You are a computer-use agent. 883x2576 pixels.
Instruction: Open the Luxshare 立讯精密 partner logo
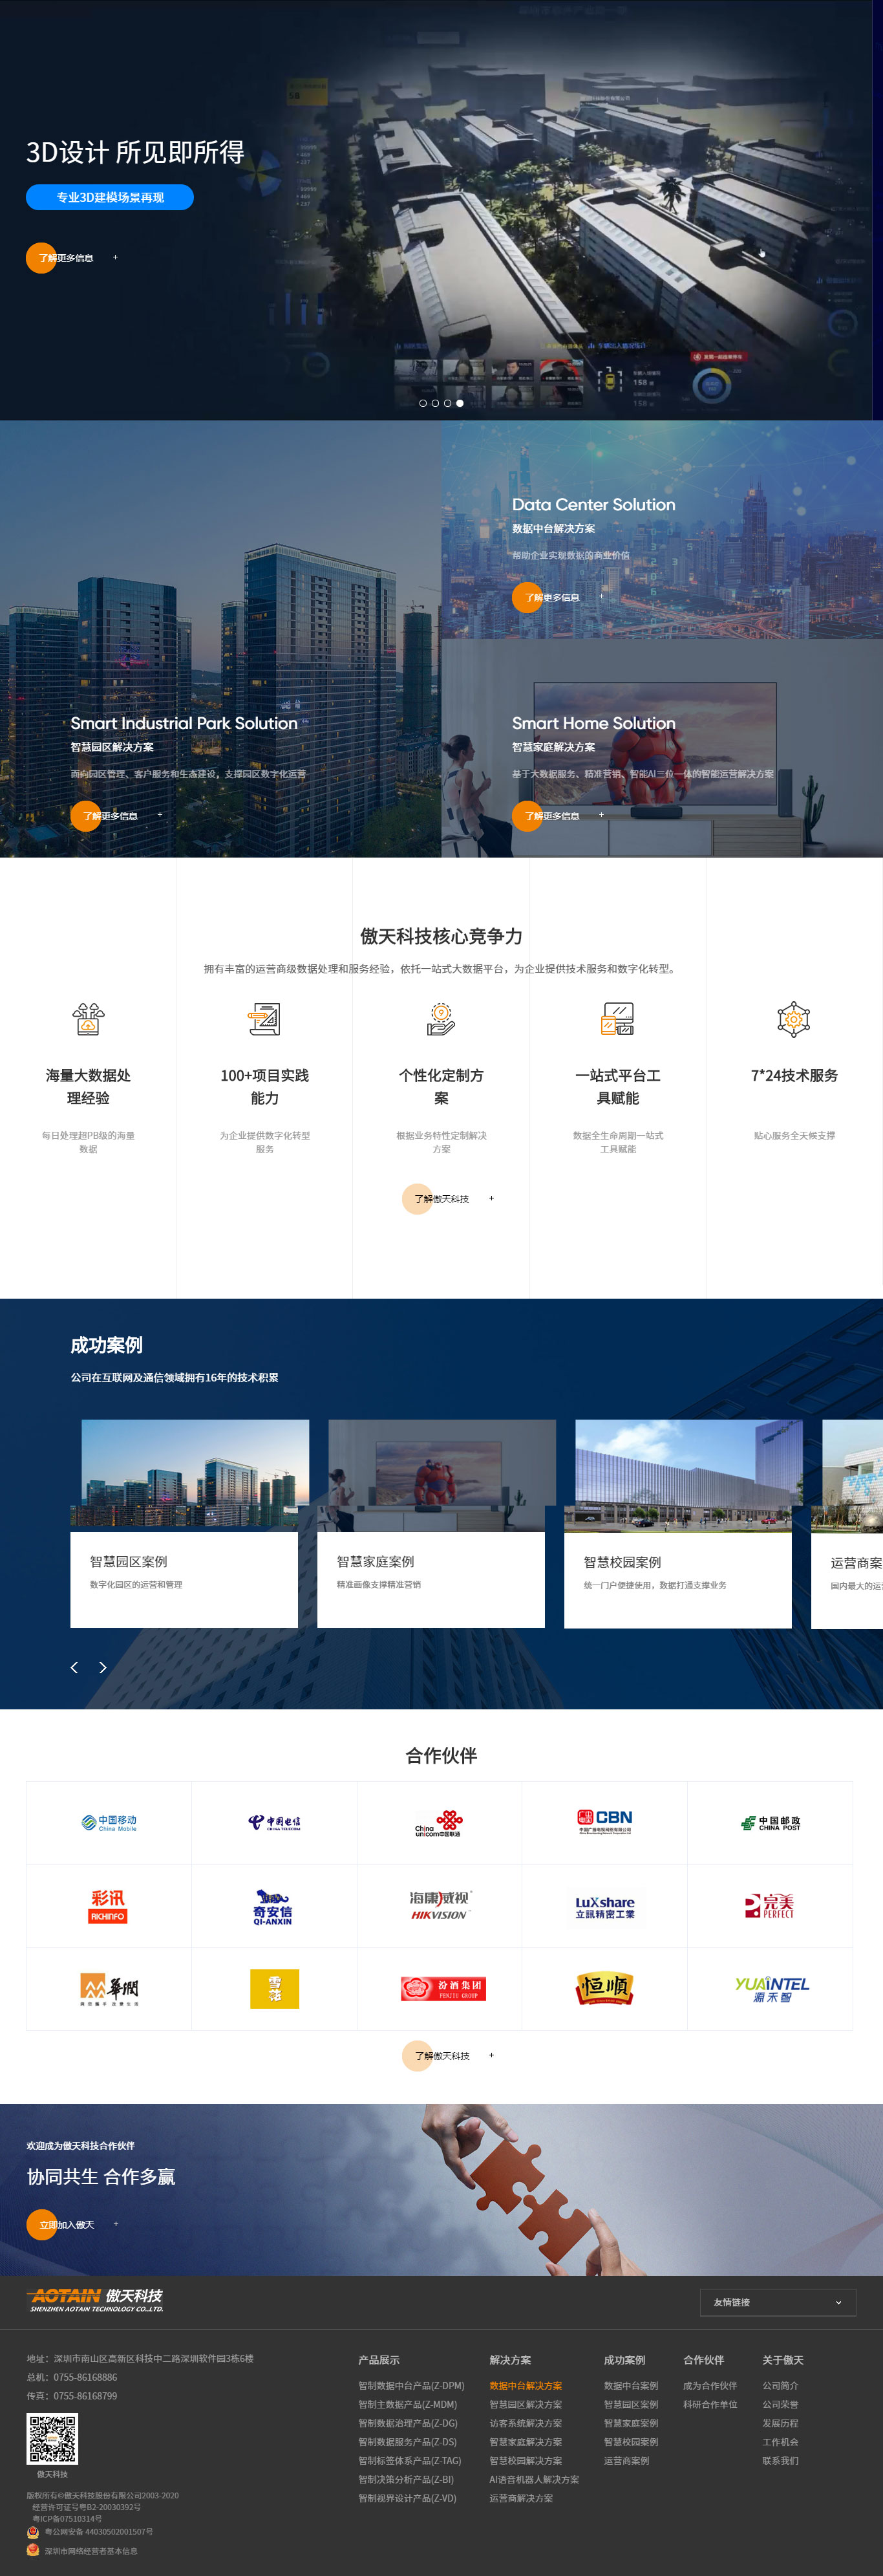point(604,1907)
